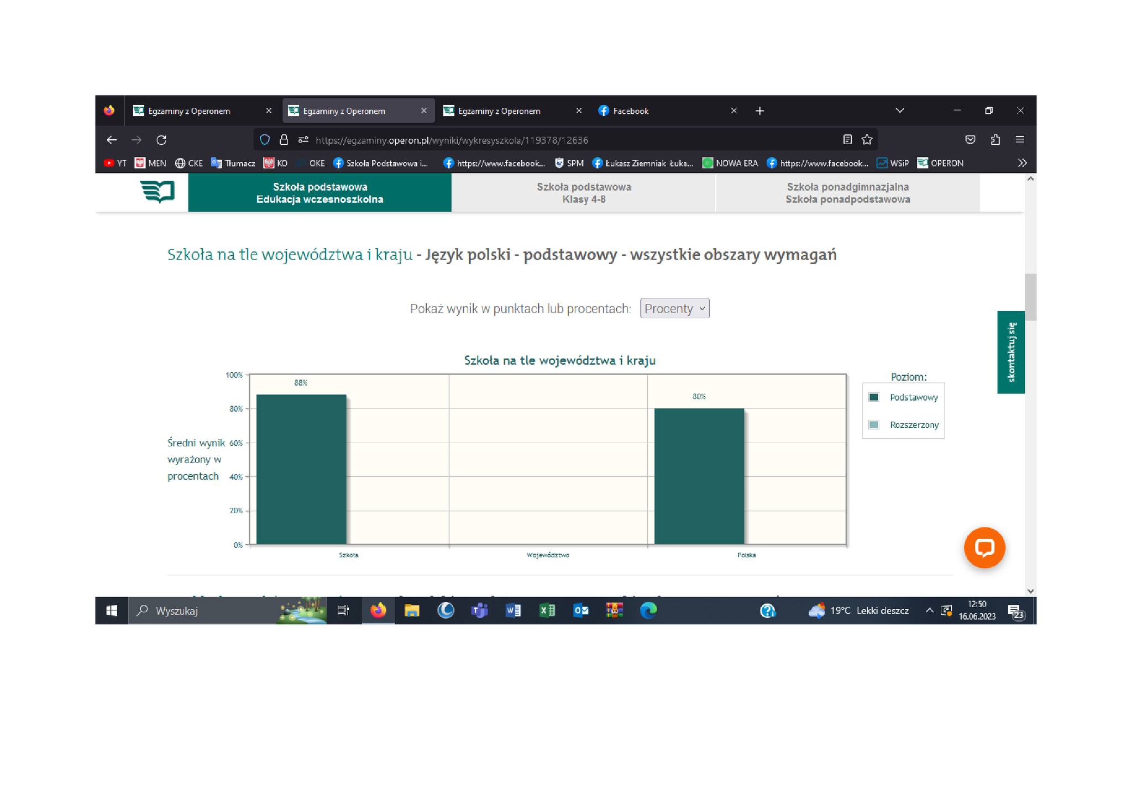The width and height of the screenshot is (1132, 800).
Task: Click the page vertical scrollbar thumb
Action: pos(1030,297)
